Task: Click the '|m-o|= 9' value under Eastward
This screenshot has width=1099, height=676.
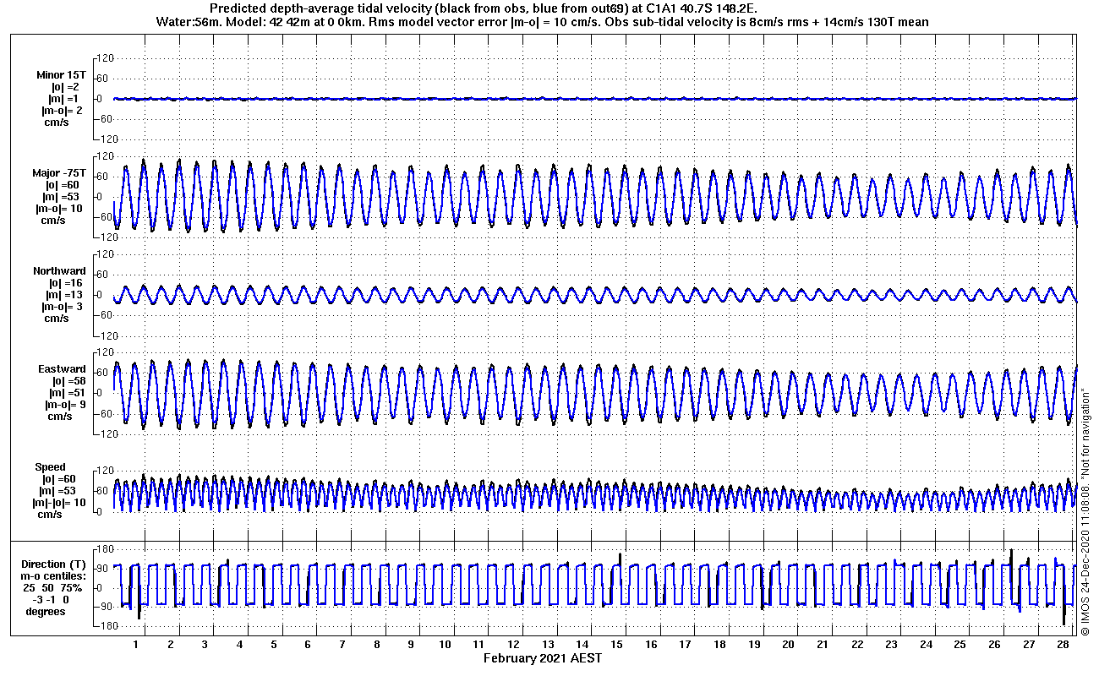Action: point(65,404)
